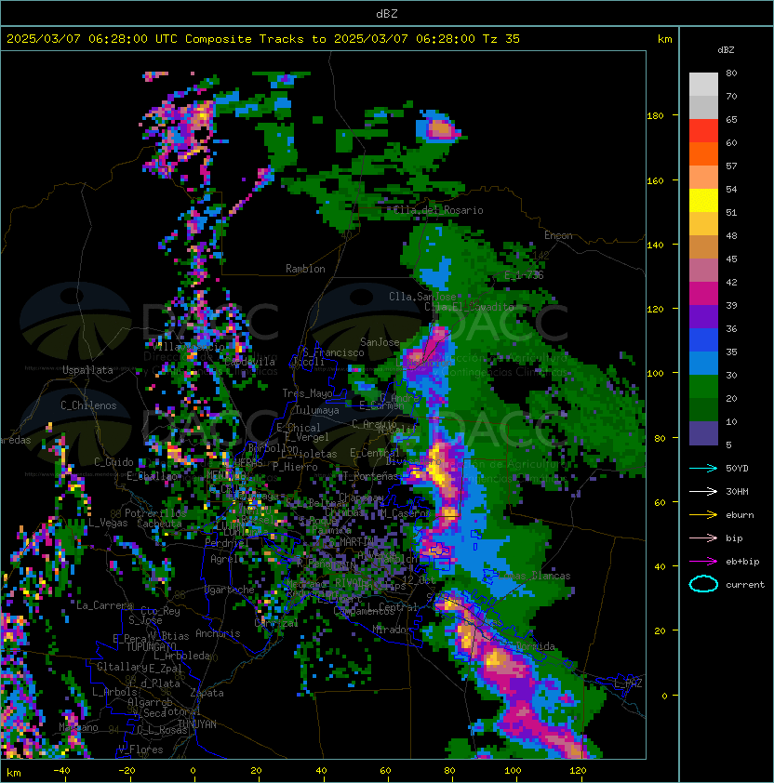This screenshot has width=774, height=783.
Task: Click the 'Tulumaya' map label
Action: [x=317, y=410]
